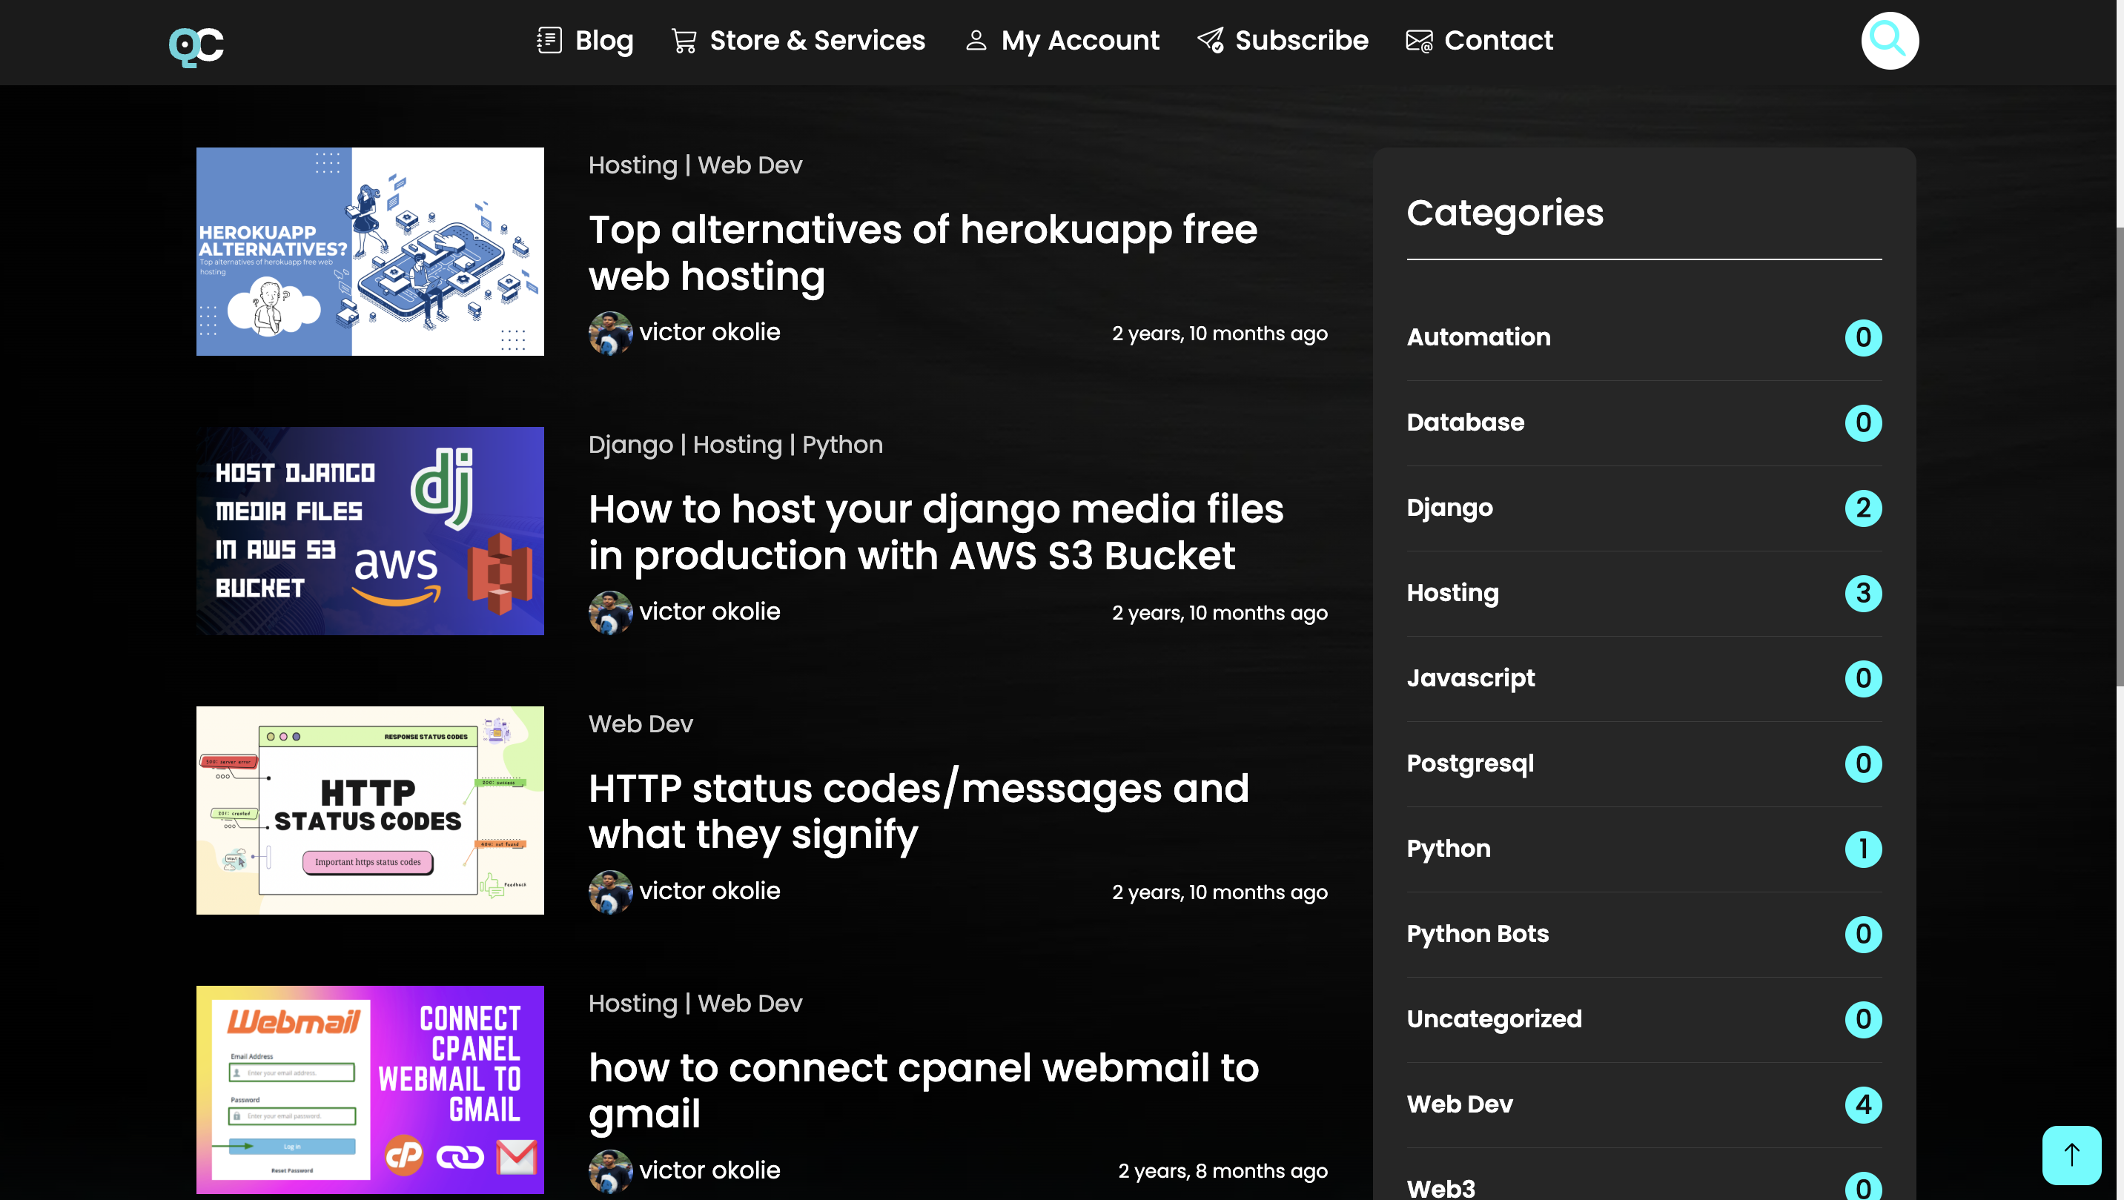
Task: Open 'Top alternatives of herokuapp' article title
Action: click(x=922, y=252)
